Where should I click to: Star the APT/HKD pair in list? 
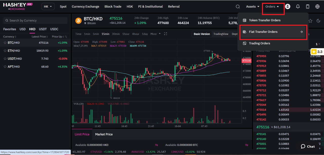pos(5,67)
